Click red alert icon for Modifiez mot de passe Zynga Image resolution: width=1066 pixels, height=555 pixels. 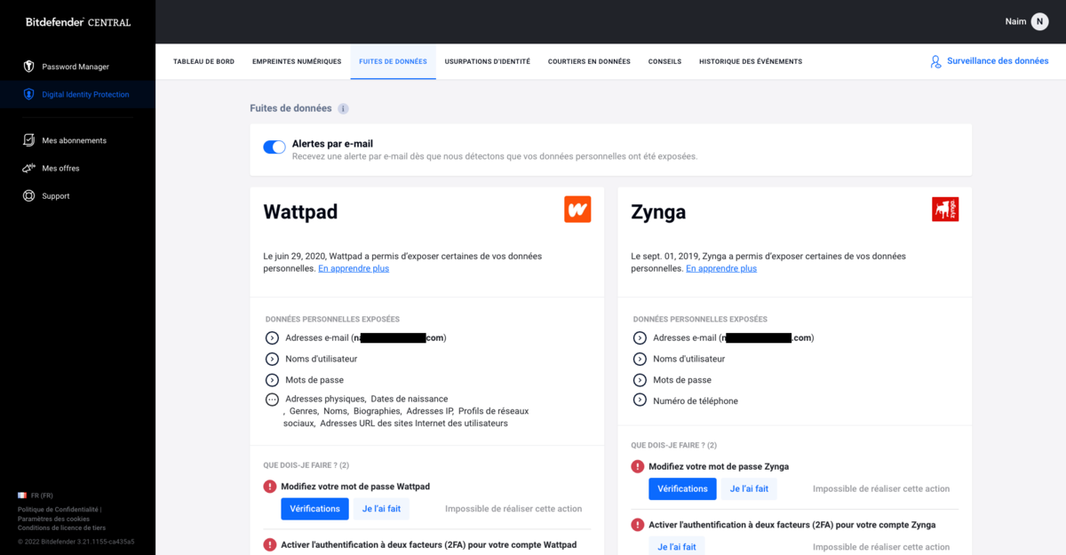coord(638,466)
